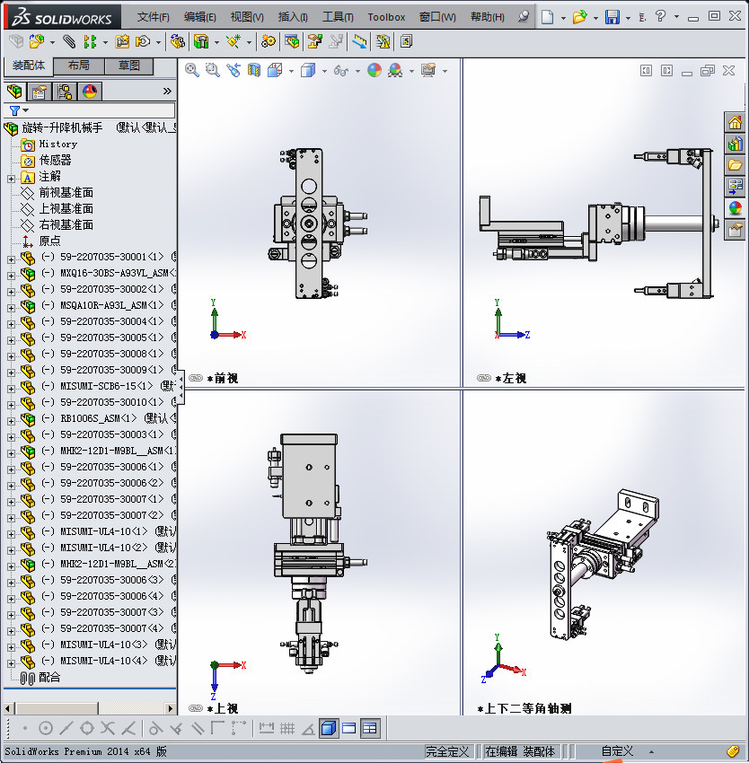Toggle the four view viewport layout
The width and height of the screenshot is (749, 763).
370,728
